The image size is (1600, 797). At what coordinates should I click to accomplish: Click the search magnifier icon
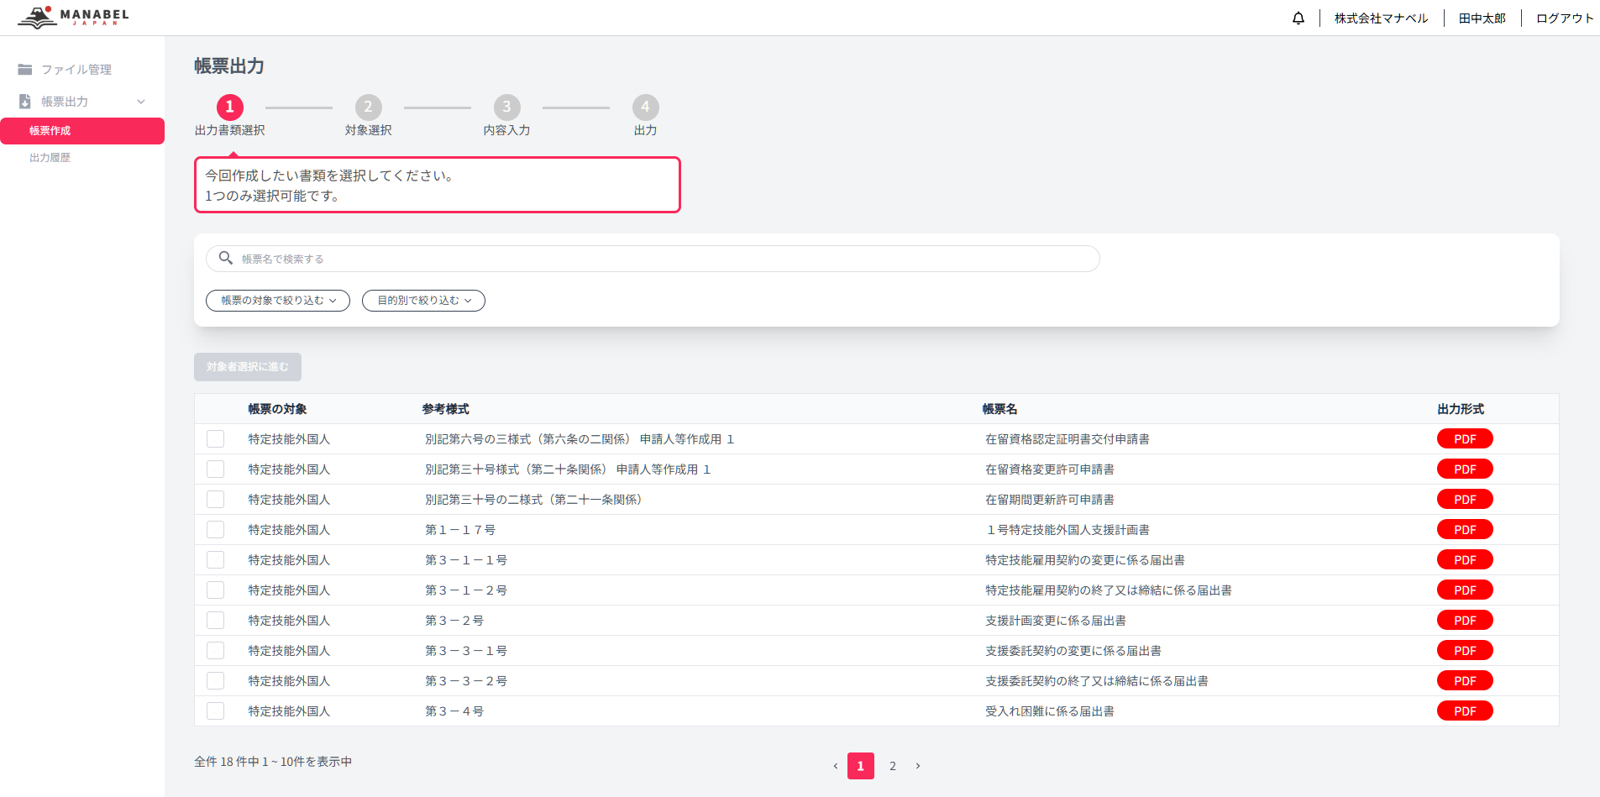[224, 258]
